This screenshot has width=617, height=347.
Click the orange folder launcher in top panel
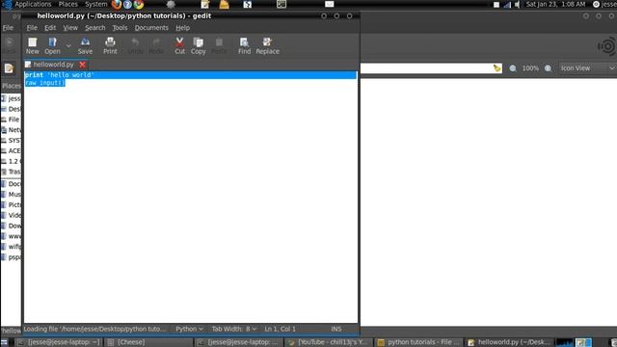tap(224, 4)
